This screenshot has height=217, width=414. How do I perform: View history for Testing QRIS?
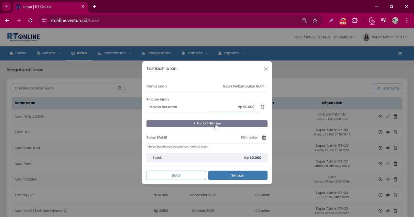pyautogui.click(x=380, y=195)
